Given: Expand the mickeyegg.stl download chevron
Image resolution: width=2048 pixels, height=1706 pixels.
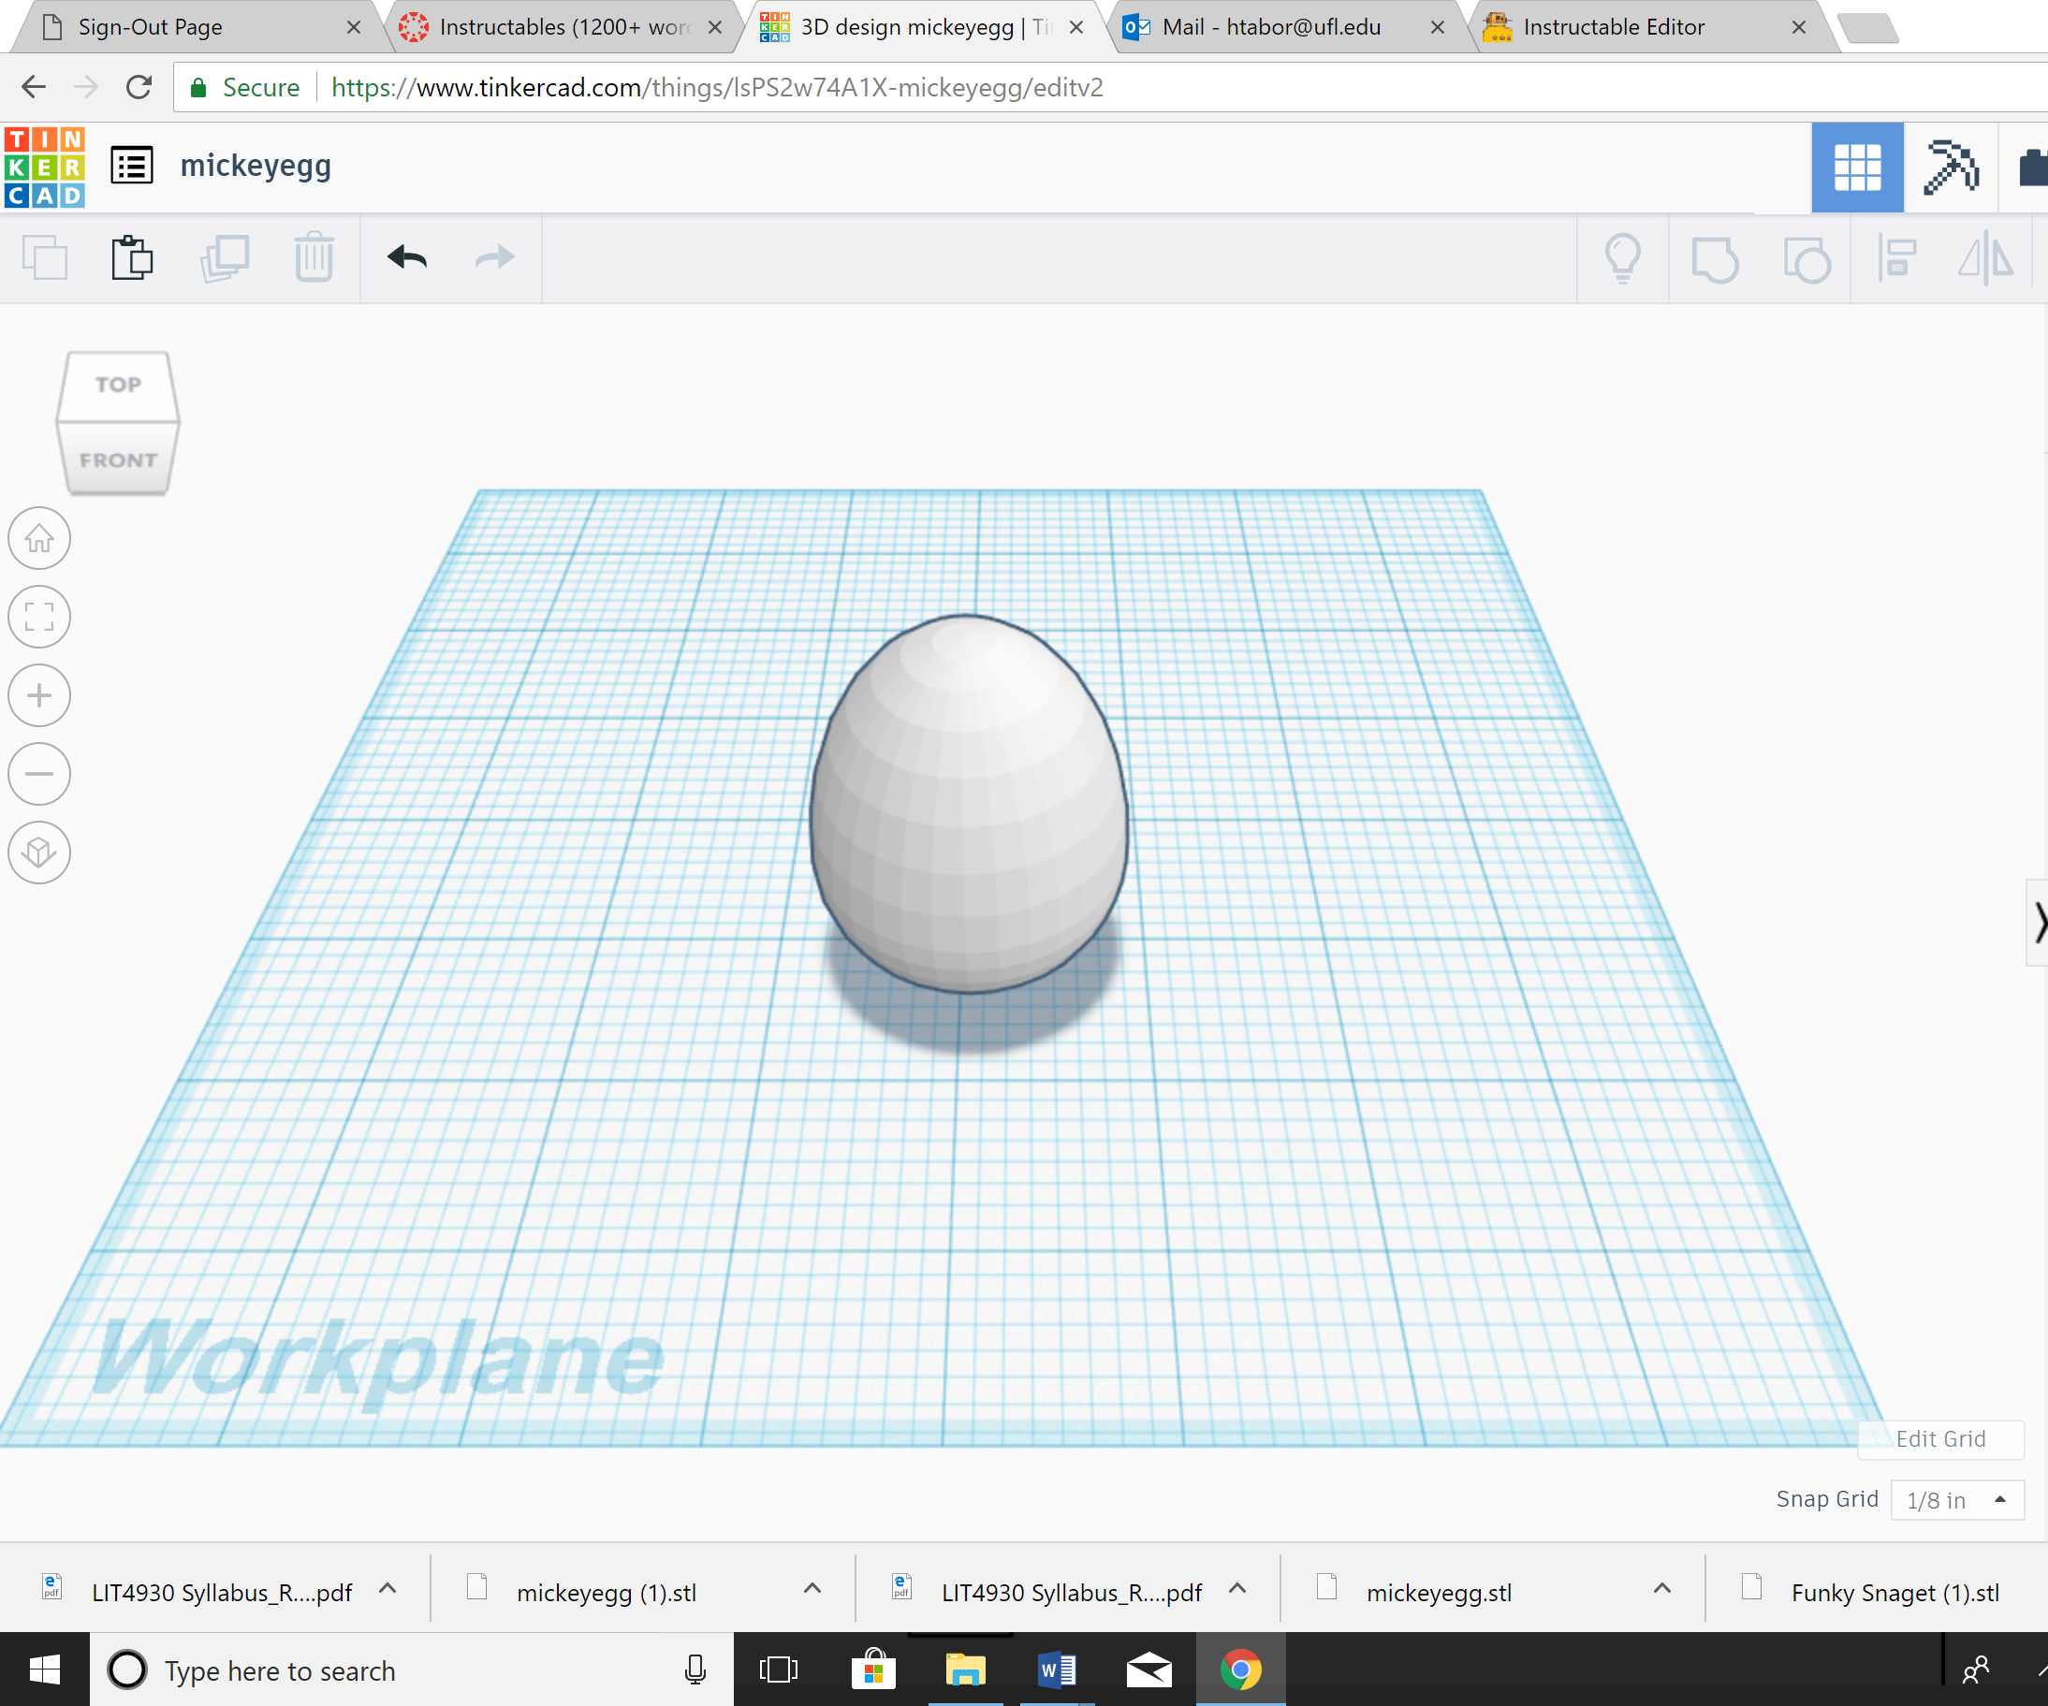Looking at the screenshot, I should pyautogui.click(x=1660, y=1587).
